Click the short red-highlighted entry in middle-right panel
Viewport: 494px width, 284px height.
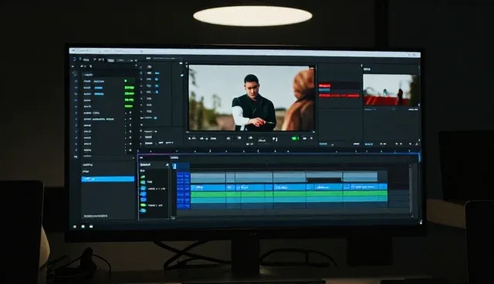point(324,86)
